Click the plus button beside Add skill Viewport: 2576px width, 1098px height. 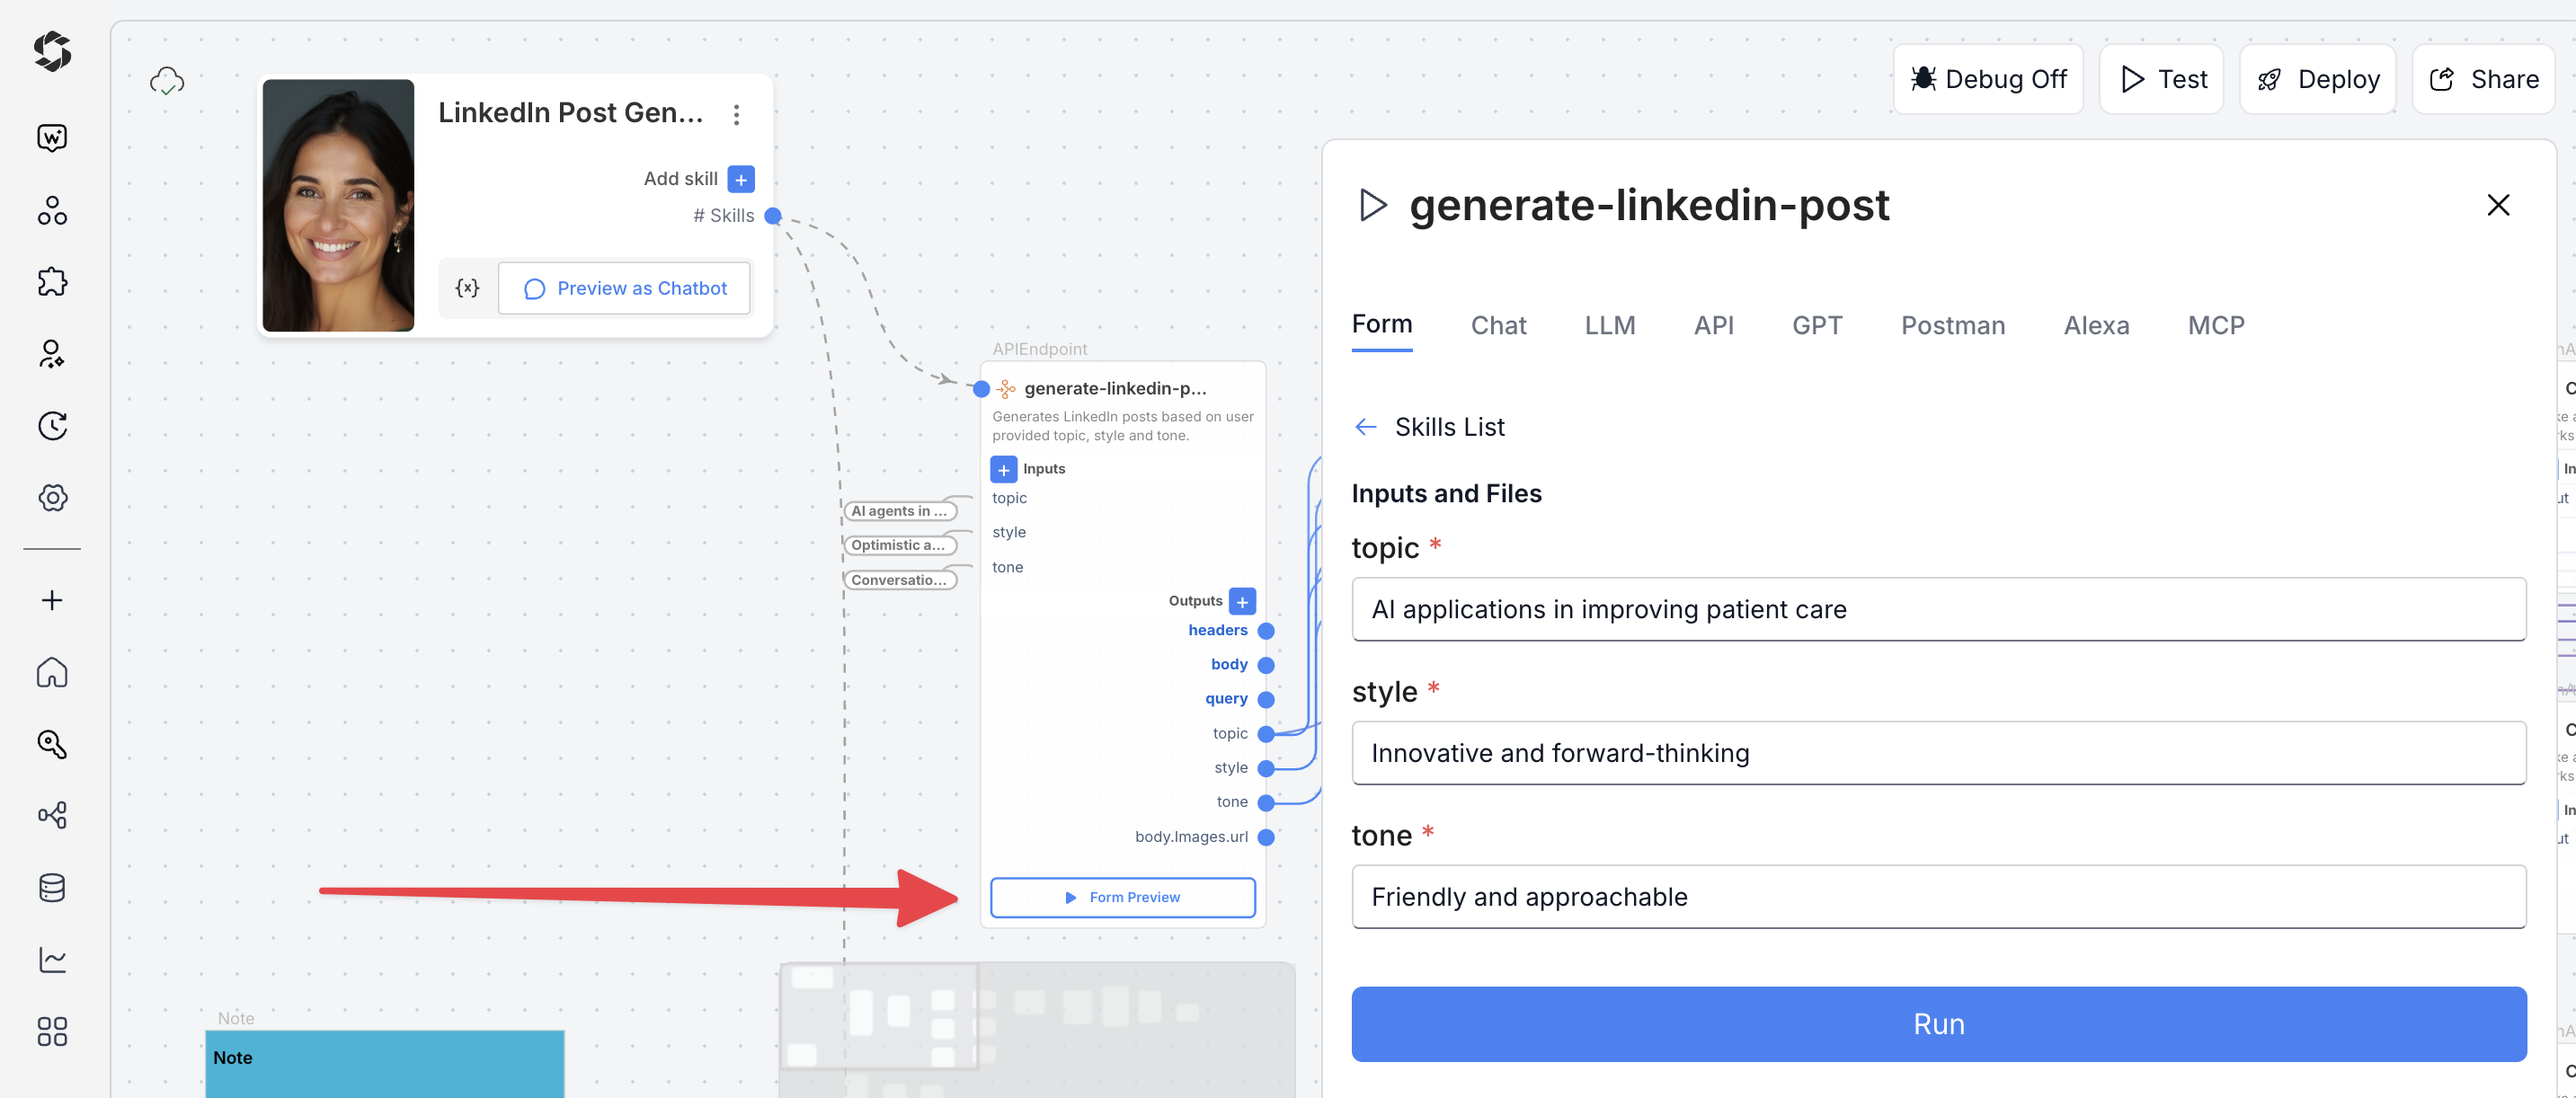tap(741, 179)
